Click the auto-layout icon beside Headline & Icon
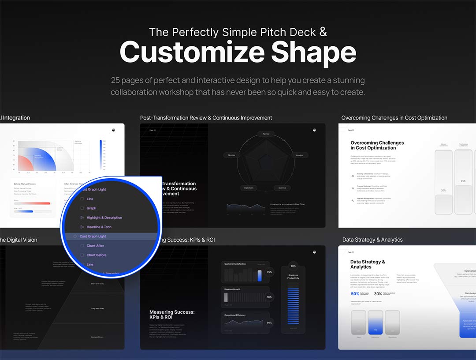The width and height of the screenshot is (476, 360). tap(82, 227)
